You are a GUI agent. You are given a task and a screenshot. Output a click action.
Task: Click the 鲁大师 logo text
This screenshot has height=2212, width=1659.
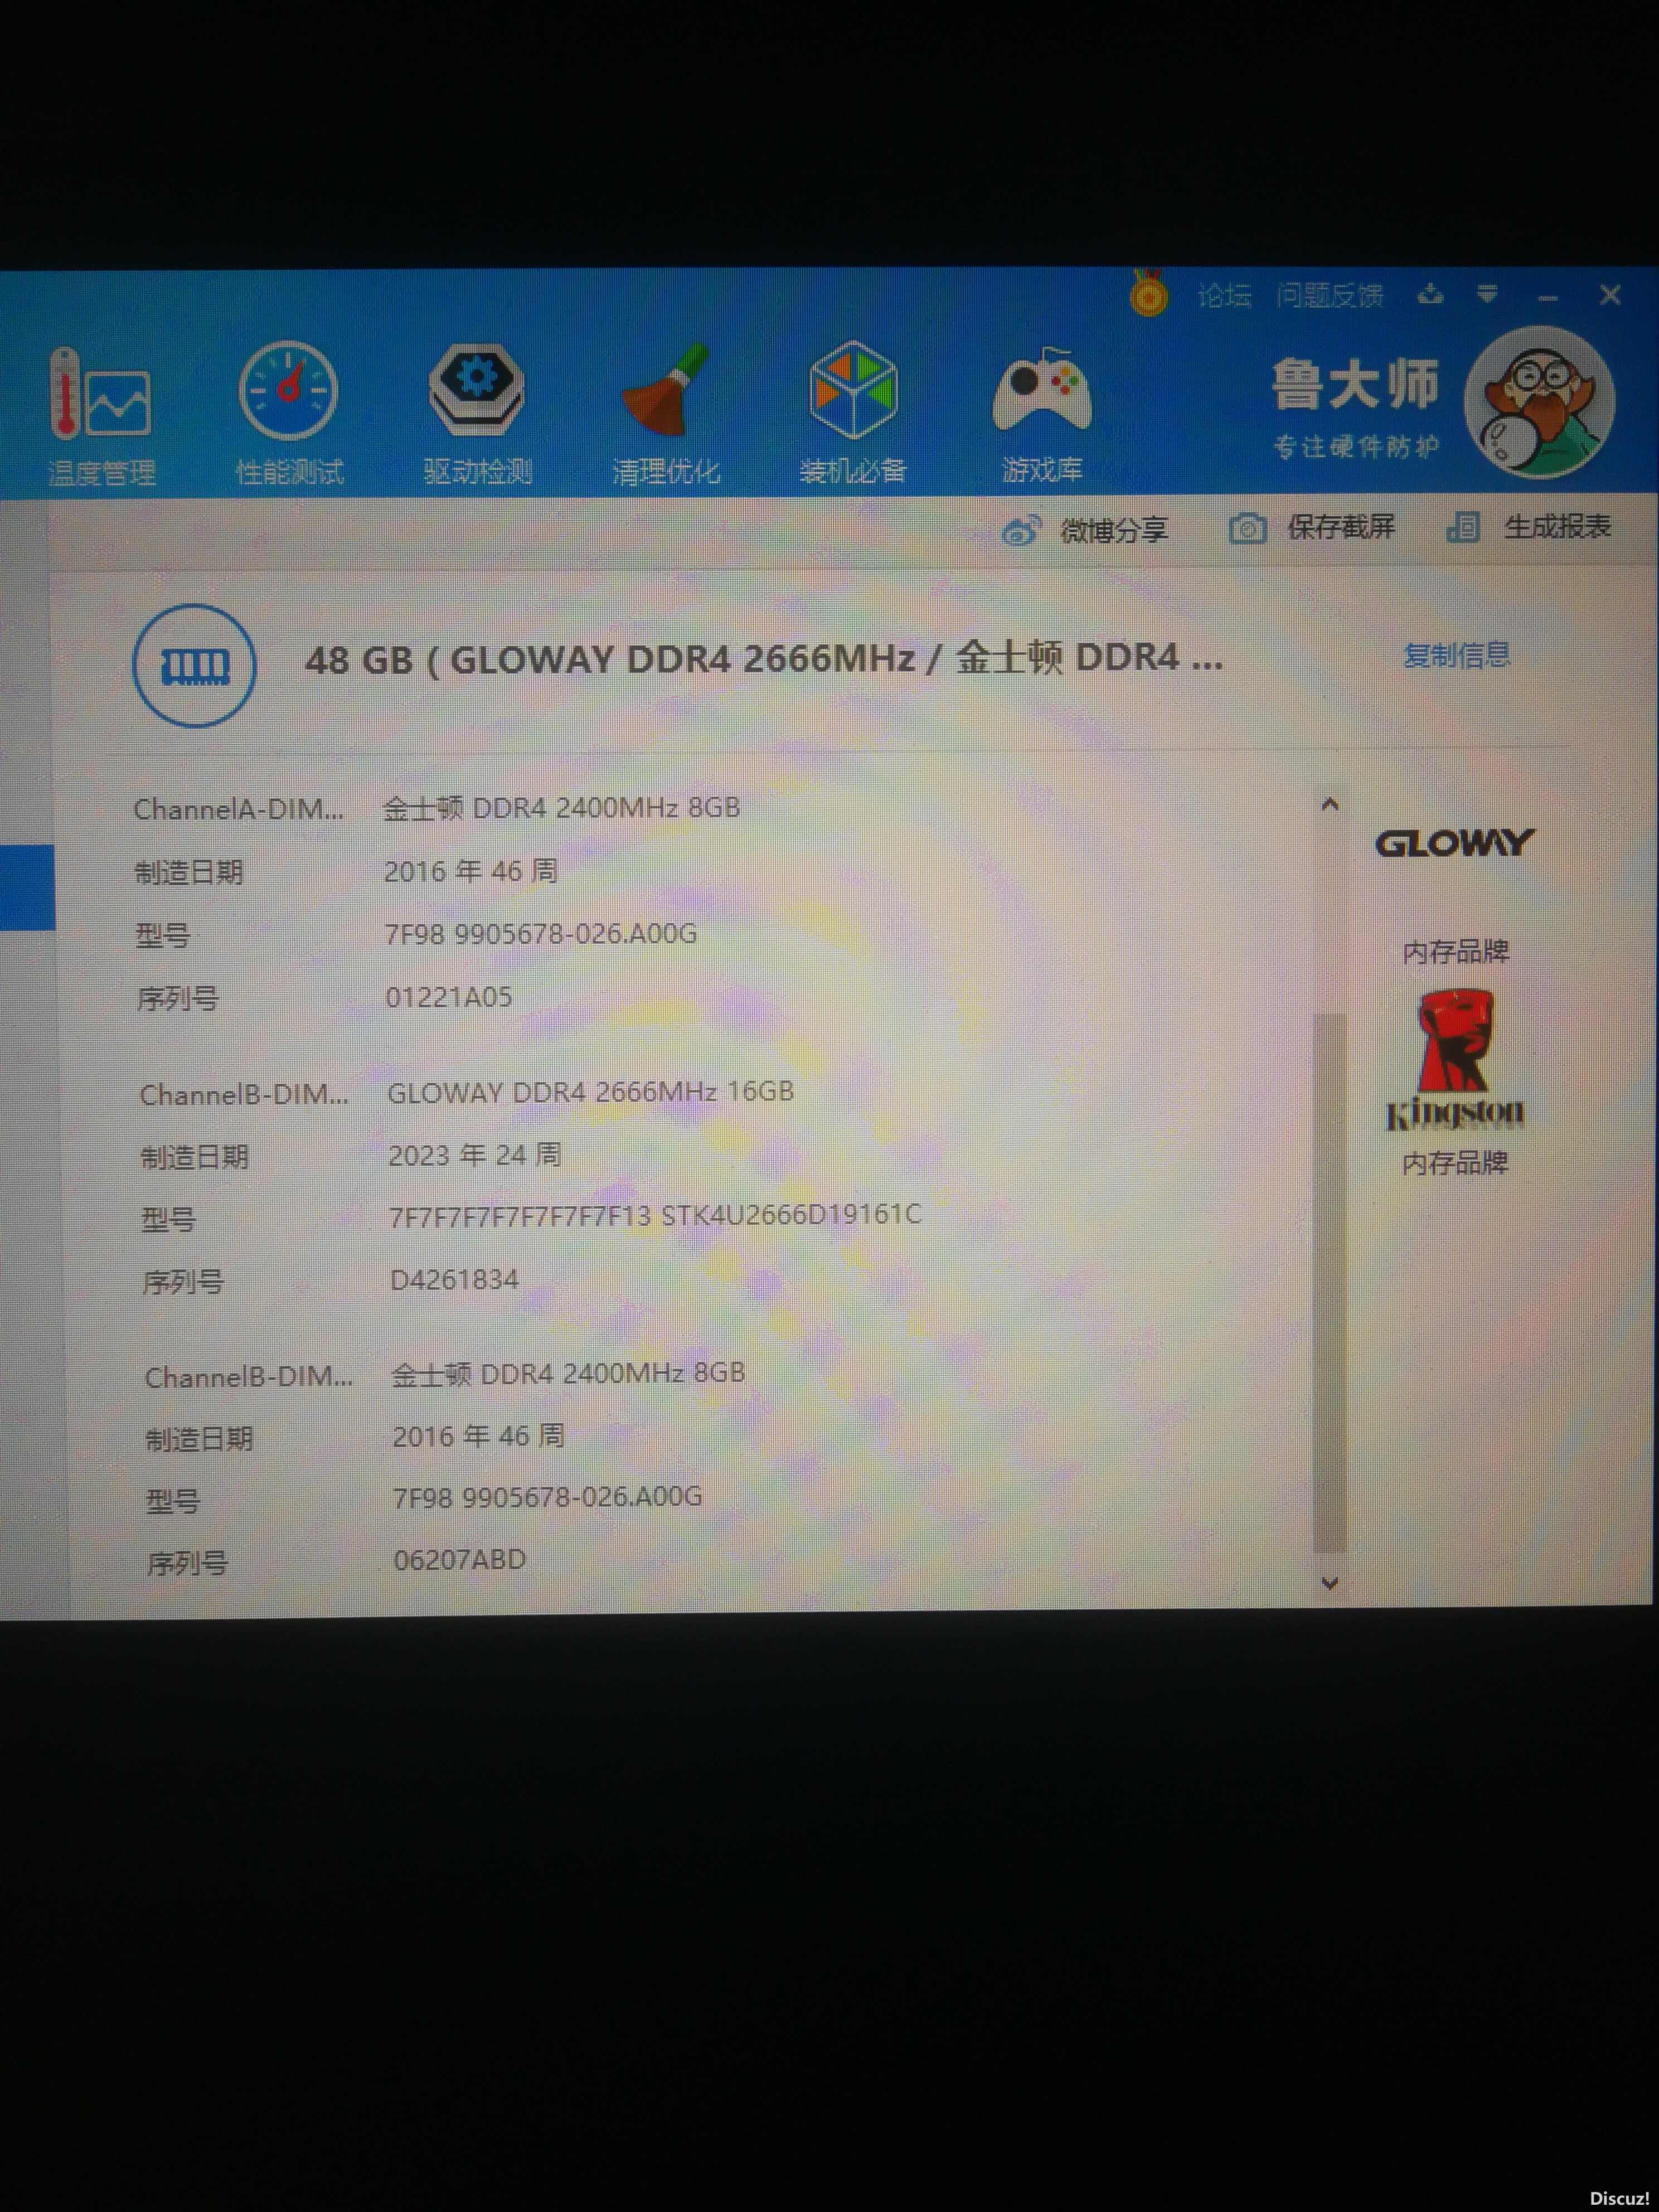point(1355,384)
